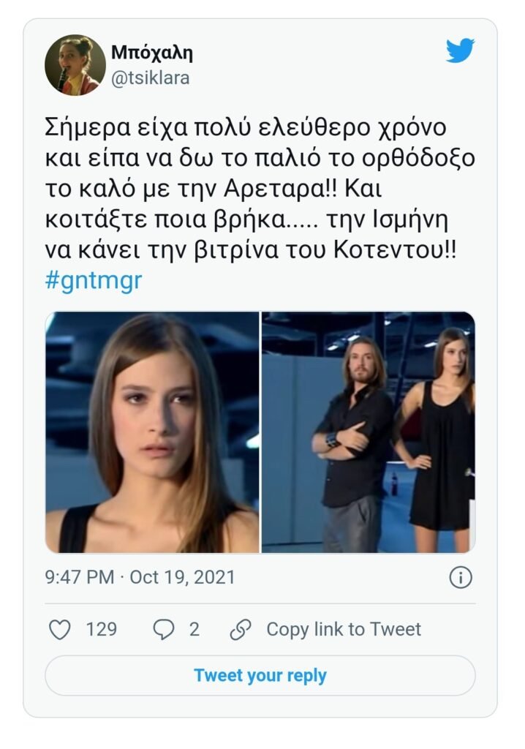This screenshot has height=749, width=525.
Task: Open the tweet info circle icon
Action: coord(460,578)
